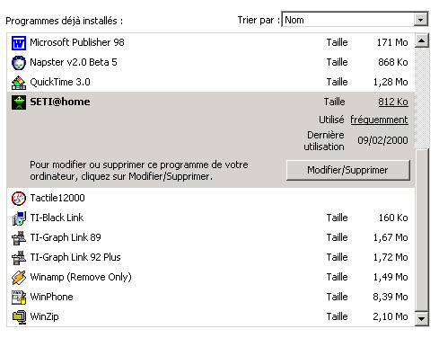Click the WinZip icon
The image size is (439, 338).
(x=19, y=317)
